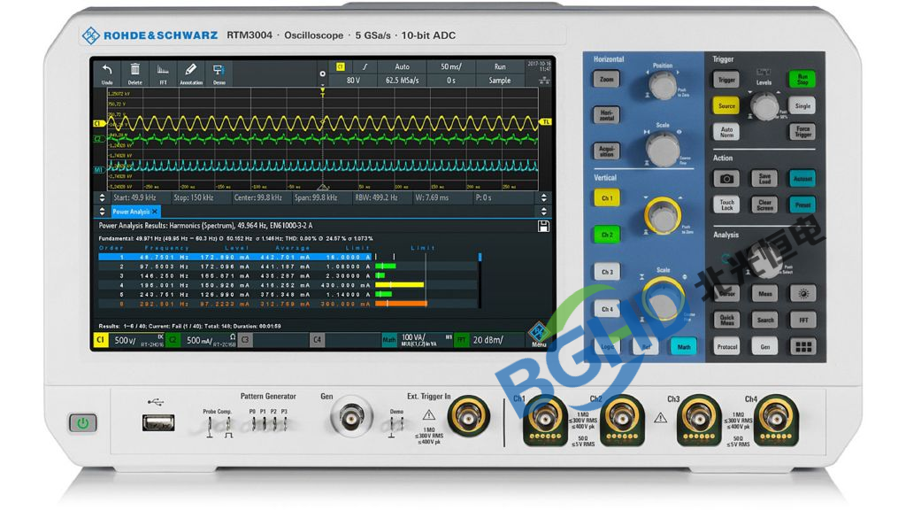Tap the C1 channel marker on waveform
This screenshot has width=906, height=510.
click(98, 123)
